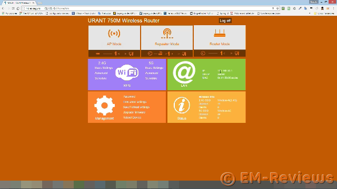Click the Reboot Device link
The width and height of the screenshot is (337, 189).
pos(132,118)
